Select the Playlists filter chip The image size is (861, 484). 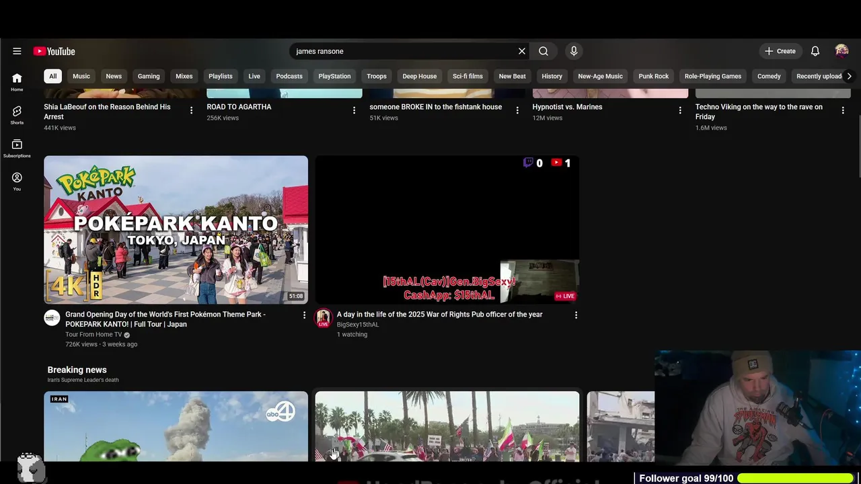[221, 76]
